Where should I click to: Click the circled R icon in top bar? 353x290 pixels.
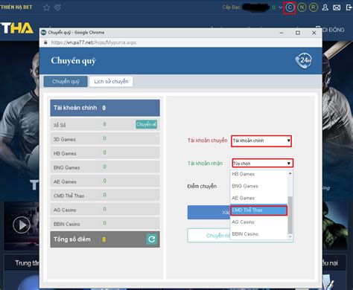click(314, 7)
